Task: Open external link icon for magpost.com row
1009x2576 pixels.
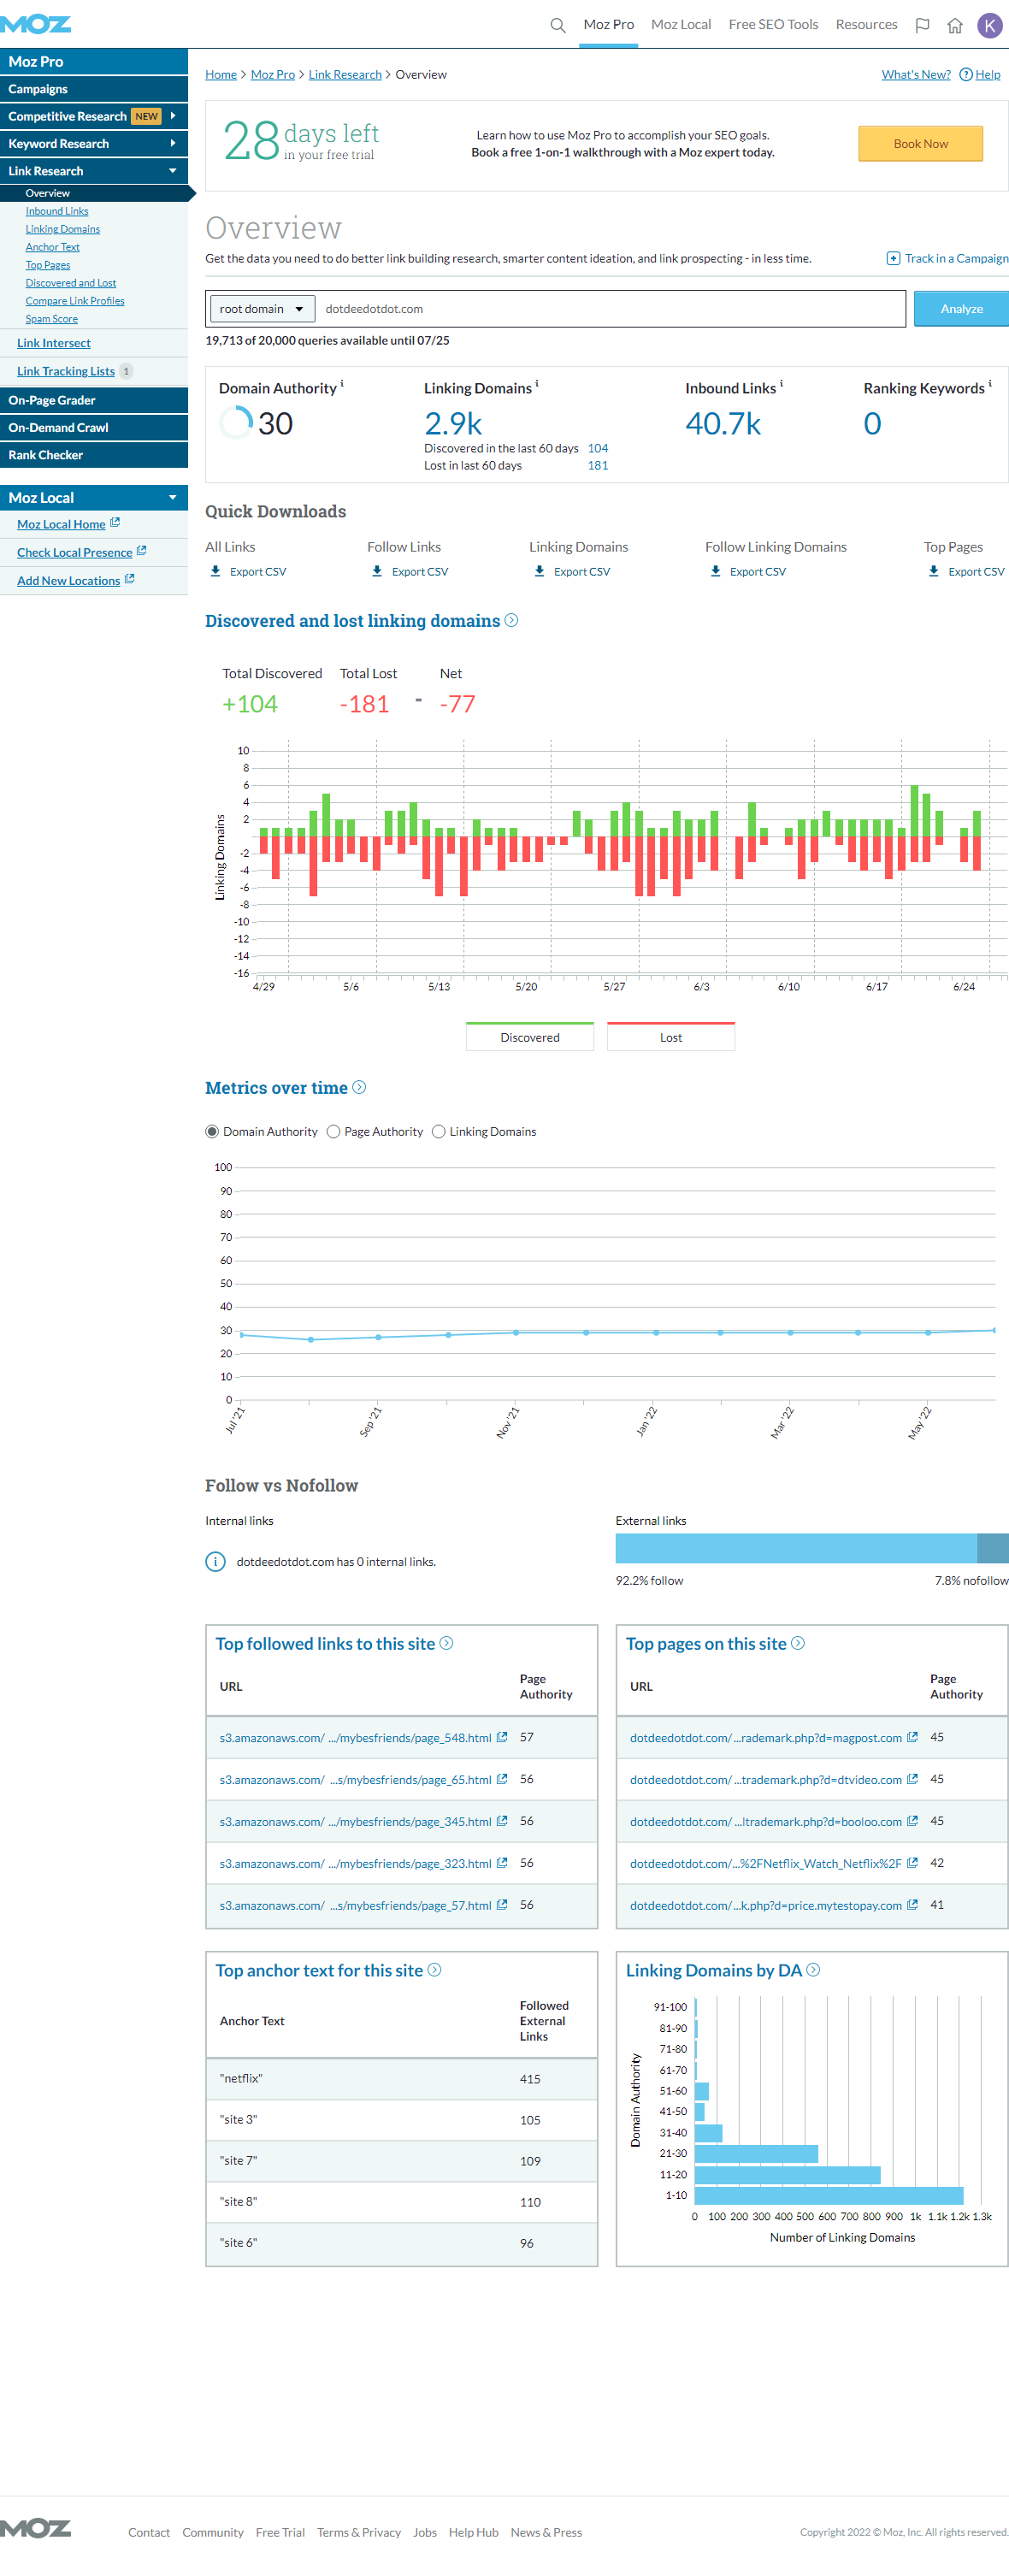Action: [x=912, y=1737]
